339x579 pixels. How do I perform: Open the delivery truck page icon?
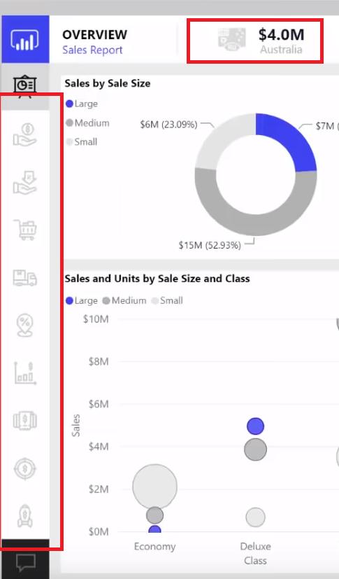[25, 278]
